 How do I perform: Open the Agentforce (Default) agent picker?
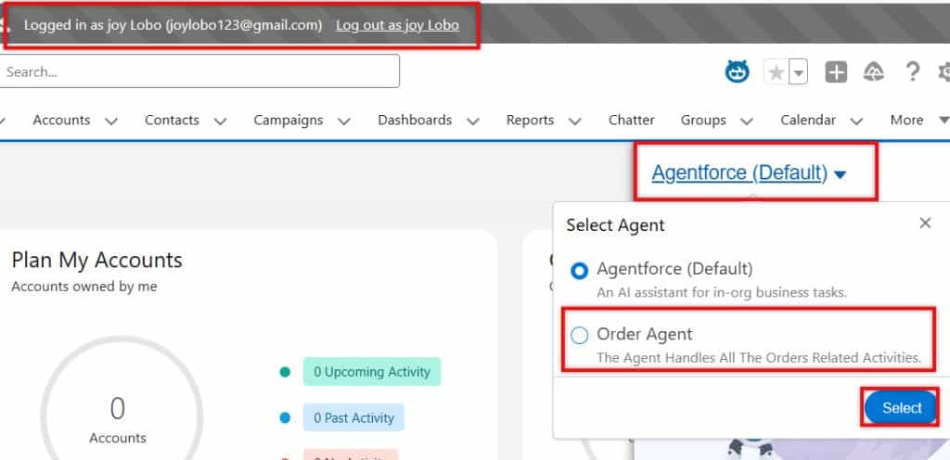point(749,173)
